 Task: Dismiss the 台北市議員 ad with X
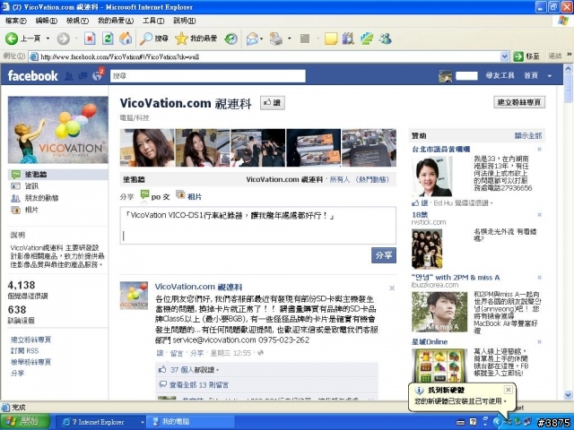click(x=539, y=150)
